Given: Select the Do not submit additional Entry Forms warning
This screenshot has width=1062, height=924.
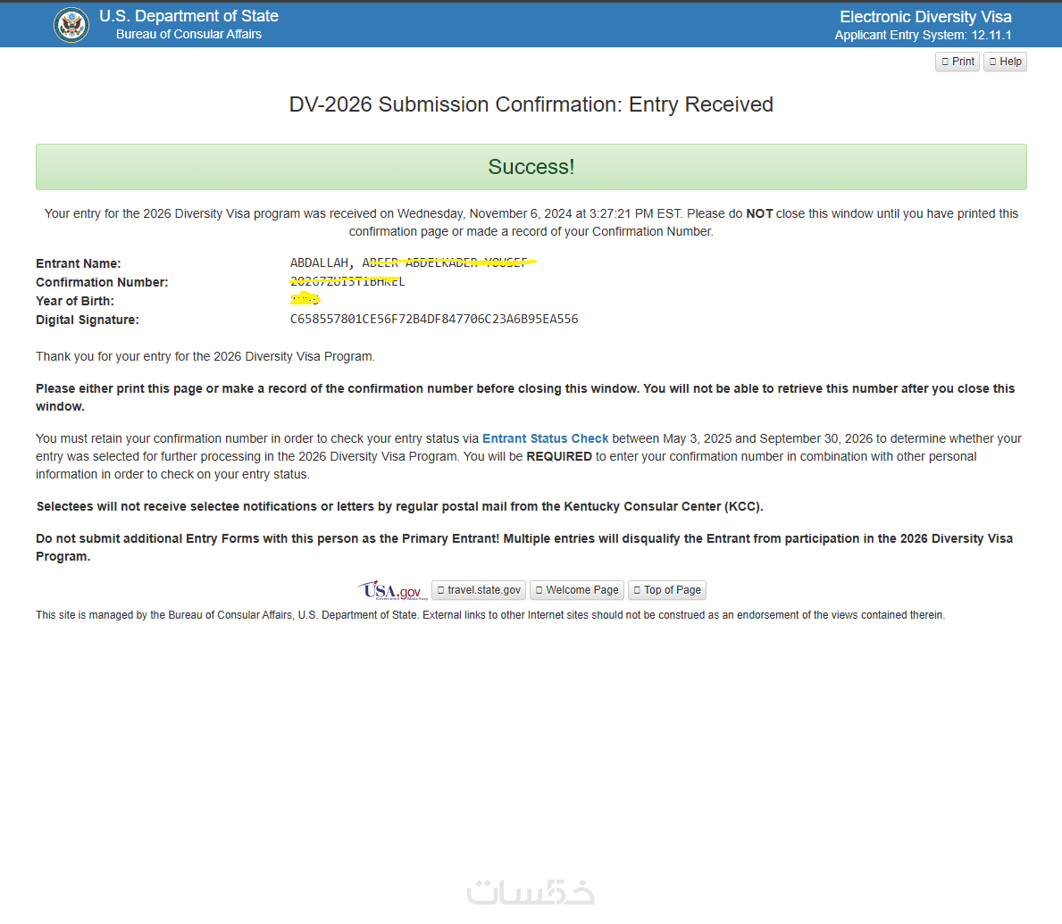Looking at the screenshot, I should click(524, 547).
